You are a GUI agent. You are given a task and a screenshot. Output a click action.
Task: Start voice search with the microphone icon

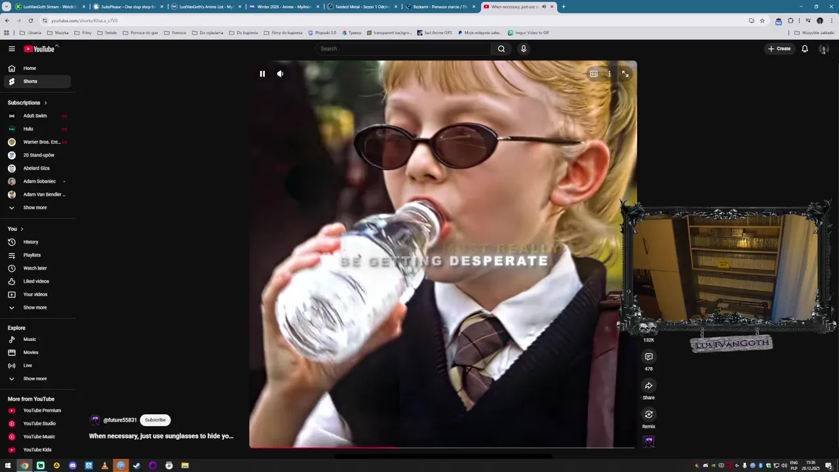(x=523, y=49)
